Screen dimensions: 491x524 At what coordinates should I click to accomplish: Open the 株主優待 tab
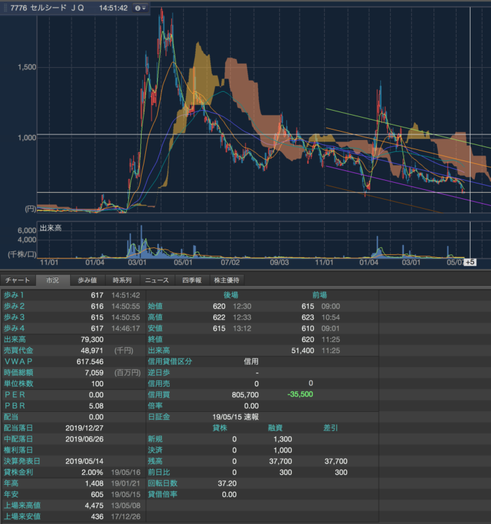coord(227,280)
